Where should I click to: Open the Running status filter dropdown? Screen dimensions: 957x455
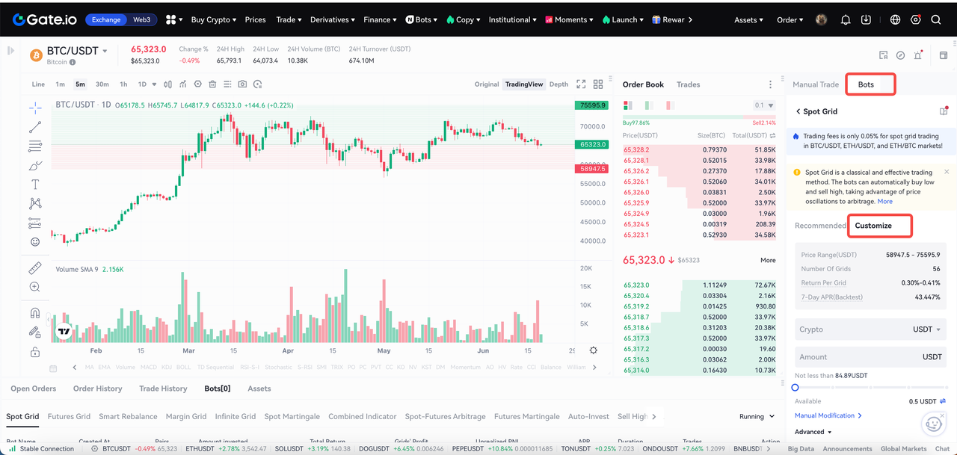[757, 416]
